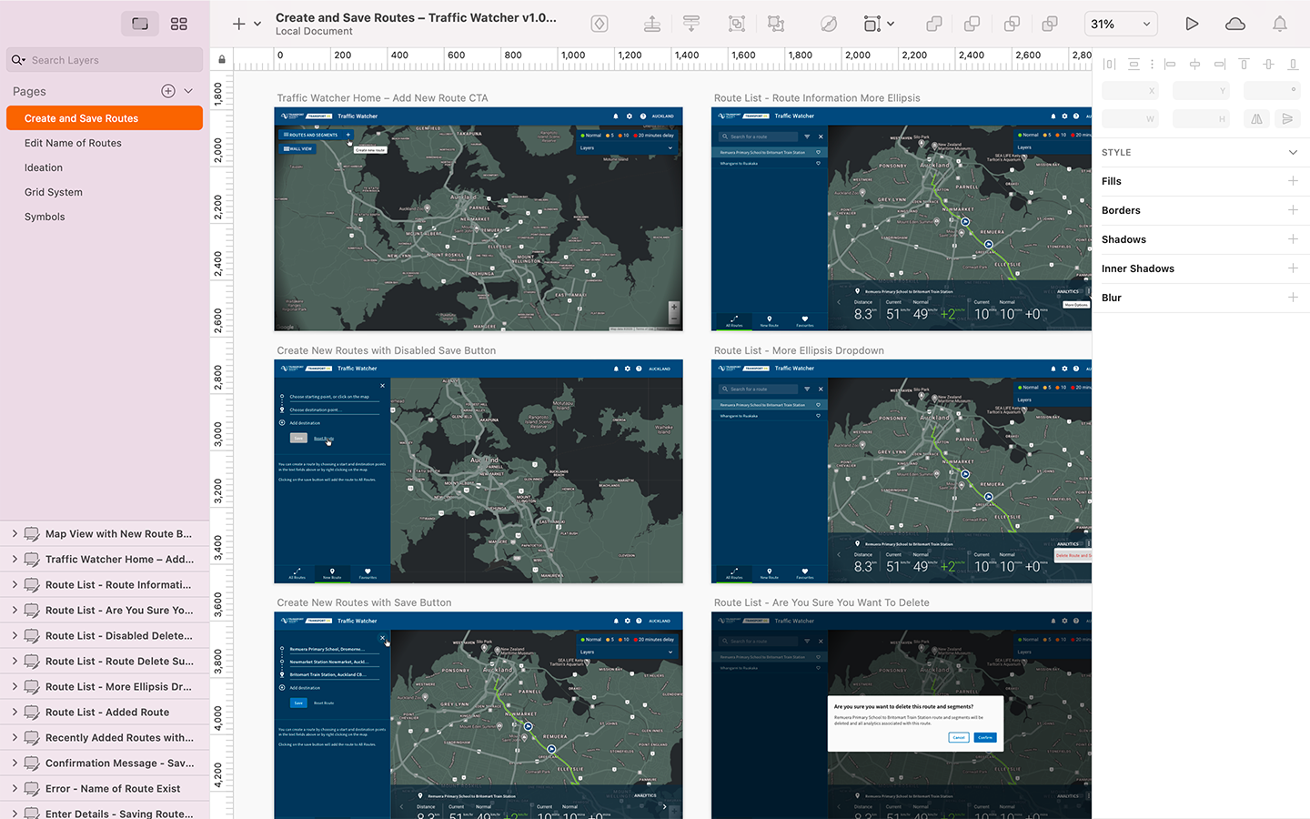The width and height of the screenshot is (1310, 819).
Task: Add a Blur with plus button
Action: (1293, 298)
